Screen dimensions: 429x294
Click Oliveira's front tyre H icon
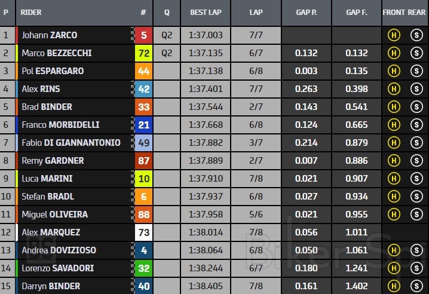(x=394, y=215)
